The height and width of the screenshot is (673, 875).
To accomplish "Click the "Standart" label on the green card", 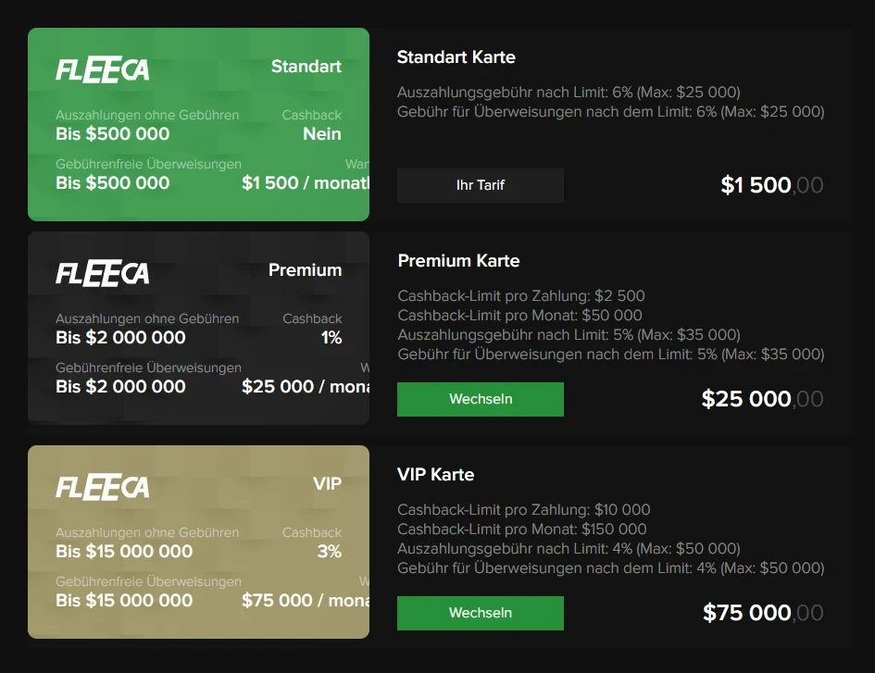I will 306,67.
